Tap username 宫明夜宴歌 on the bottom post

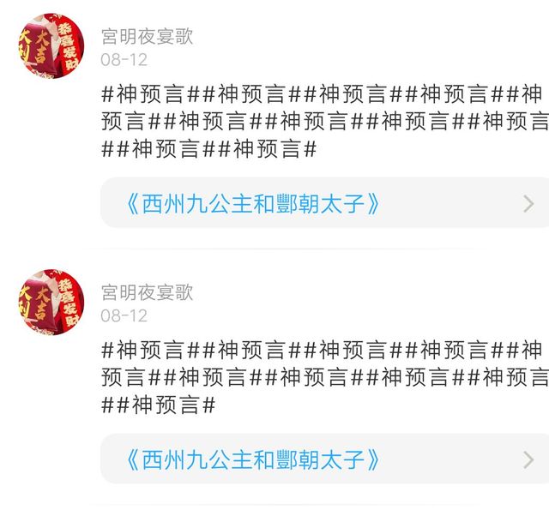(x=147, y=292)
